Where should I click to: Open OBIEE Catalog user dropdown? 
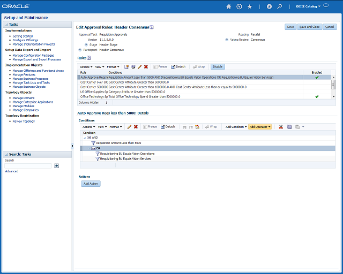(308, 6)
